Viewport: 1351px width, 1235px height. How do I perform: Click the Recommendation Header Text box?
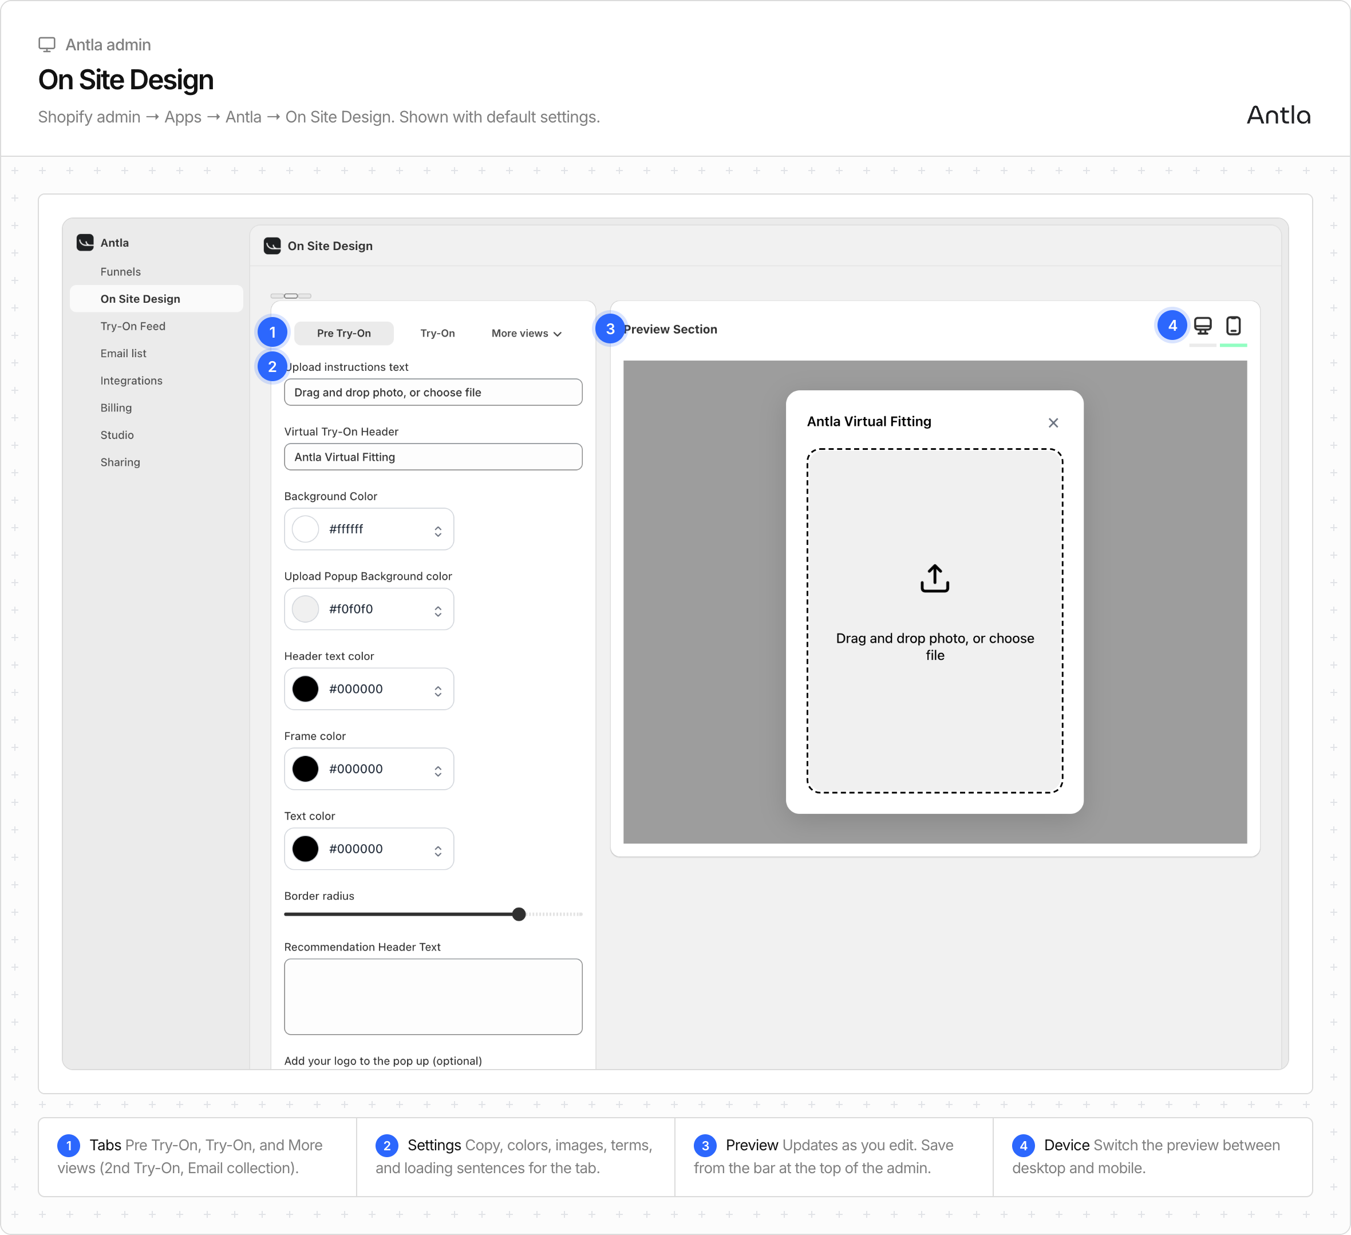point(433,996)
